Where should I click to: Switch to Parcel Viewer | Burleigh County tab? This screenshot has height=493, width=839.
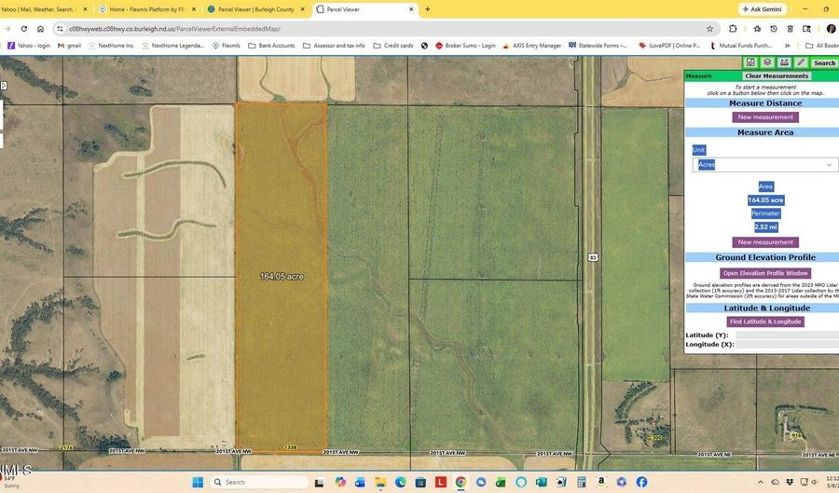tap(255, 9)
